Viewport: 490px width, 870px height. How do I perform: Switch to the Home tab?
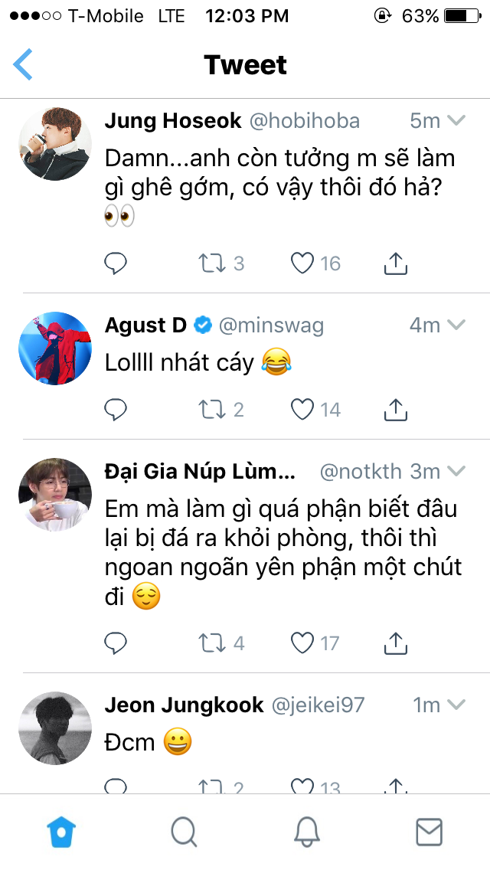pos(61,832)
